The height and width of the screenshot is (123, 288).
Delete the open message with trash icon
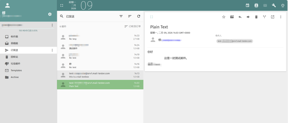coord(256,17)
